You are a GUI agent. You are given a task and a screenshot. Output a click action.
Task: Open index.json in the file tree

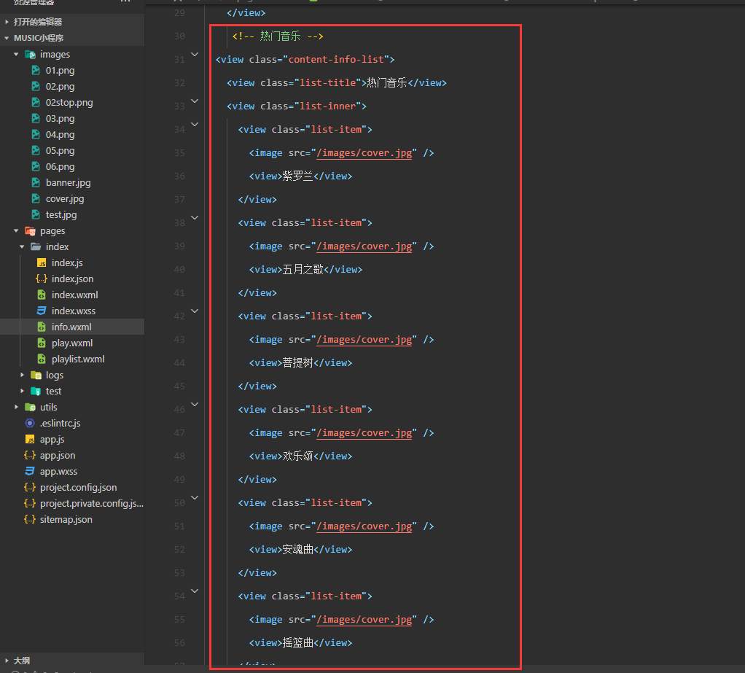click(72, 279)
